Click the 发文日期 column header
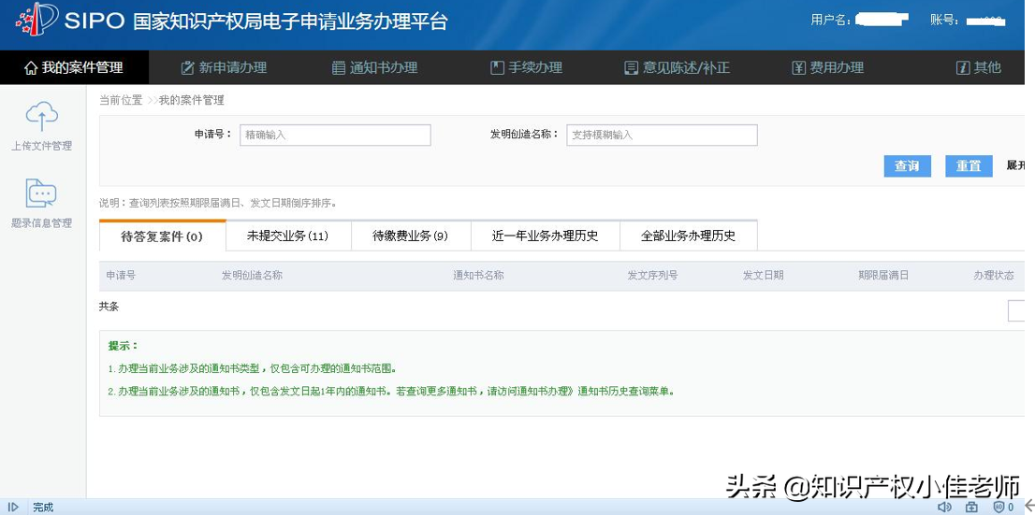This screenshot has width=1035, height=515. [x=763, y=276]
